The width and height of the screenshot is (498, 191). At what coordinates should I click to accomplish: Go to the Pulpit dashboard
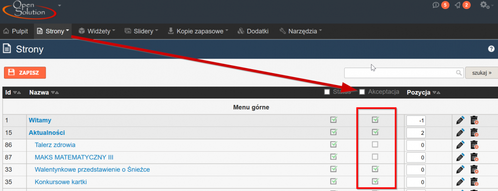click(15, 31)
